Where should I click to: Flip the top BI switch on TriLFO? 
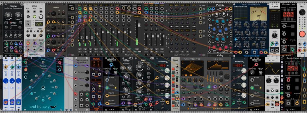[x=59, y=13]
